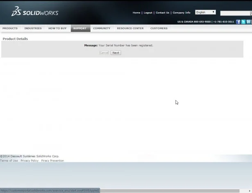Viewport: 252px width, 193px height.
Task: Click the Logout link
Action: point(148,13)
